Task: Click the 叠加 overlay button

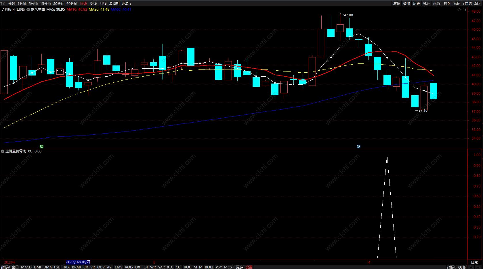Action: tap(406, 4)
